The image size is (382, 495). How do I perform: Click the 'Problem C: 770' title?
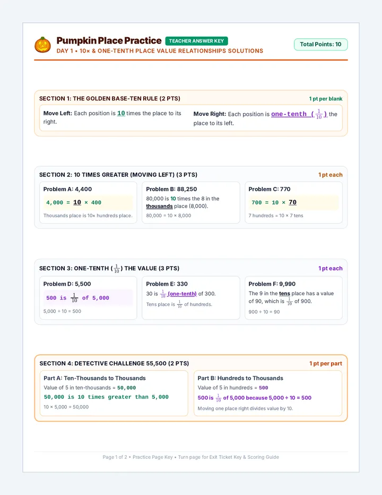[270, 189]
